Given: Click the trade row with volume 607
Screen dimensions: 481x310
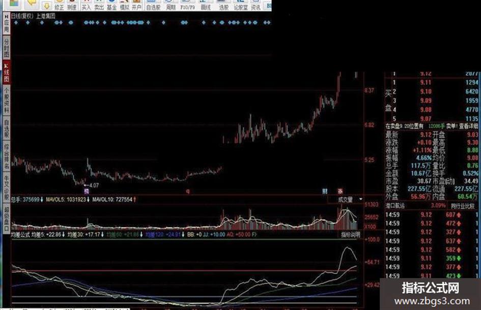Looking at the screenshot, I should point(431,215).
